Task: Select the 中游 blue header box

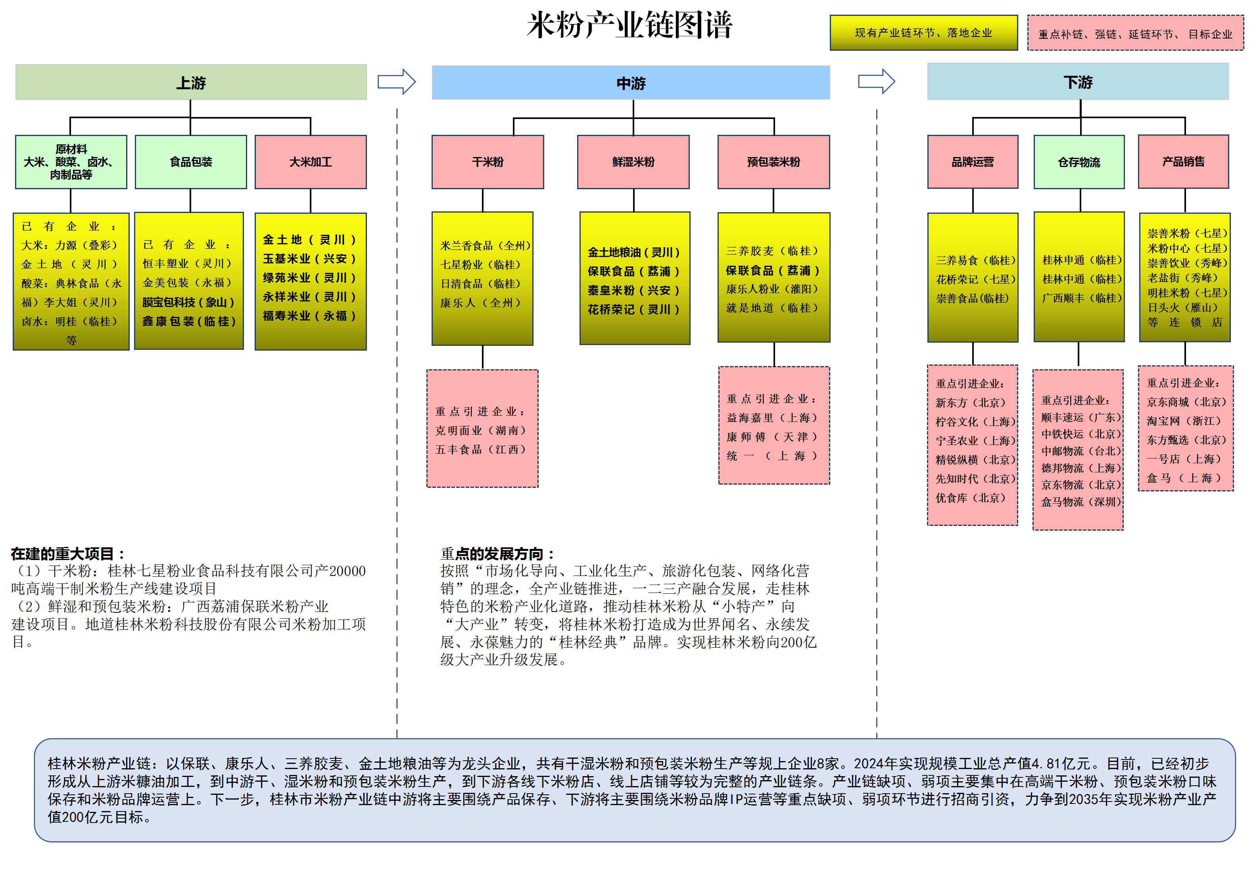Action: tap(631, 83)
